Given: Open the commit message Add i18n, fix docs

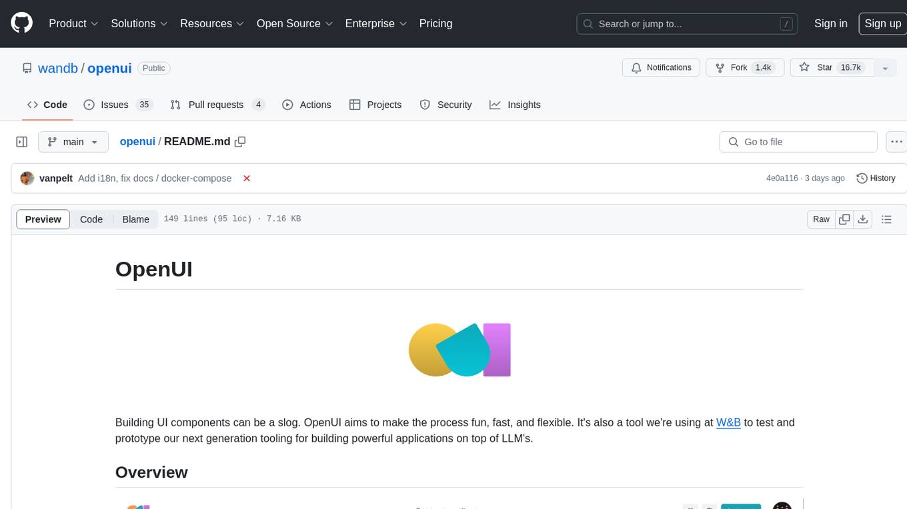Looking at the screenshot, I should (155, 179).
